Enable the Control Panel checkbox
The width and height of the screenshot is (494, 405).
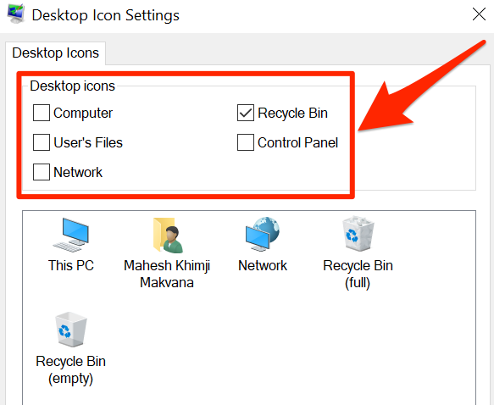pos(246,142)
